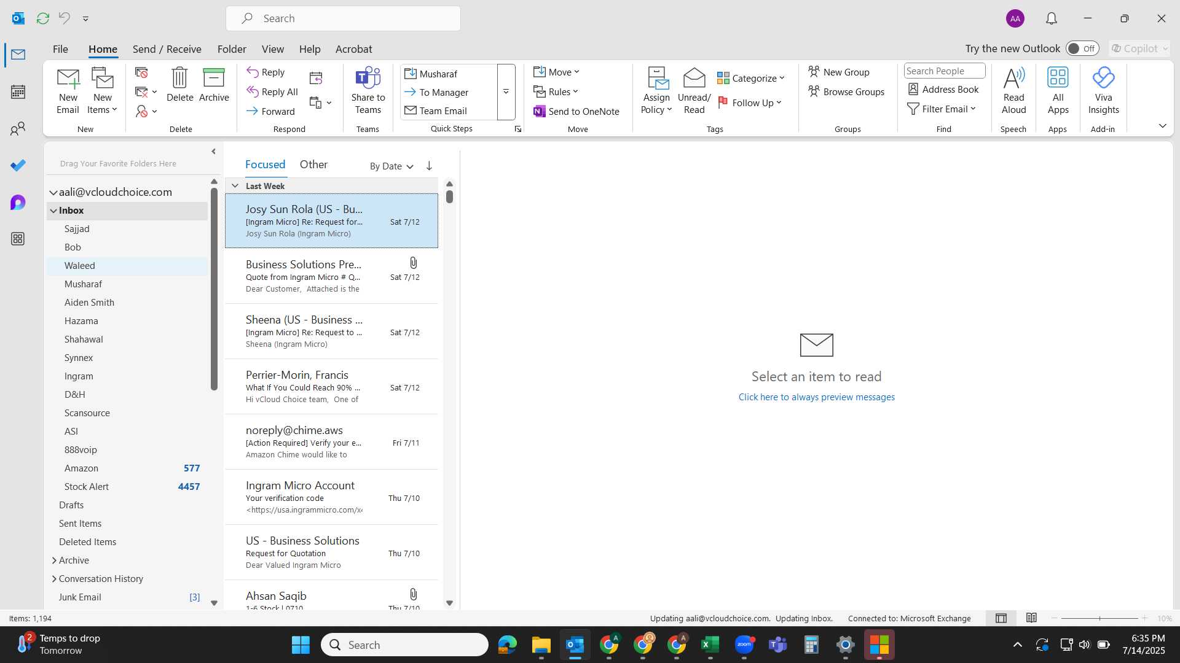1180x663 pixels.
Task: Collapse the folder pane
Action: coord(213,152)
